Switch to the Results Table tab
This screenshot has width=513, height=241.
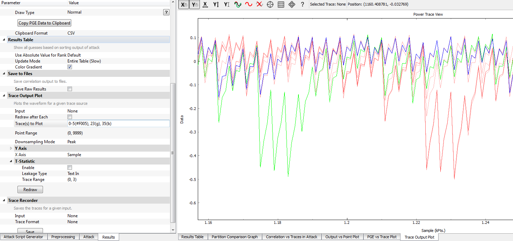pos(192,237)
